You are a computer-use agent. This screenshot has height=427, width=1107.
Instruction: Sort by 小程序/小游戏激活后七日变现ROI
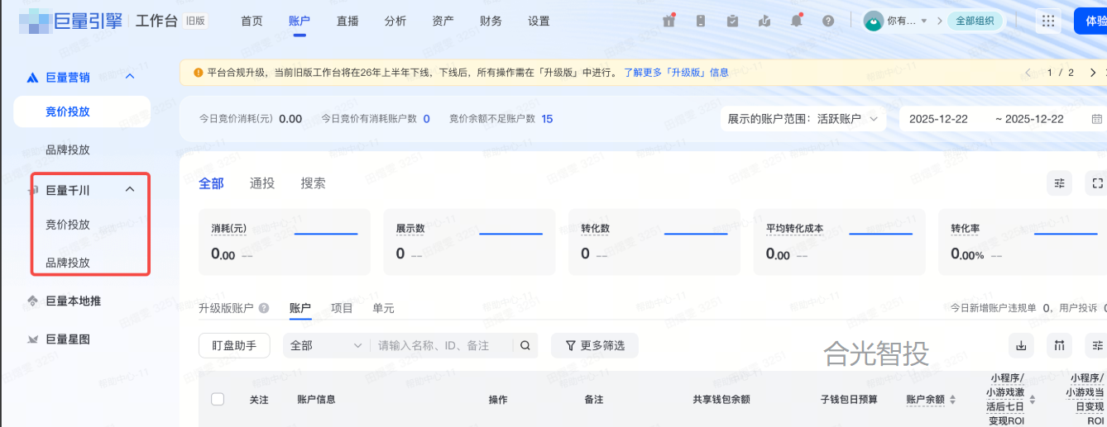point(1032,400)
